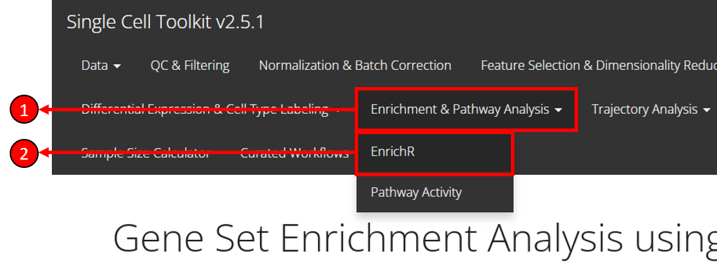Choose Pathway Activity from the dropdown list

pos(435,192)
